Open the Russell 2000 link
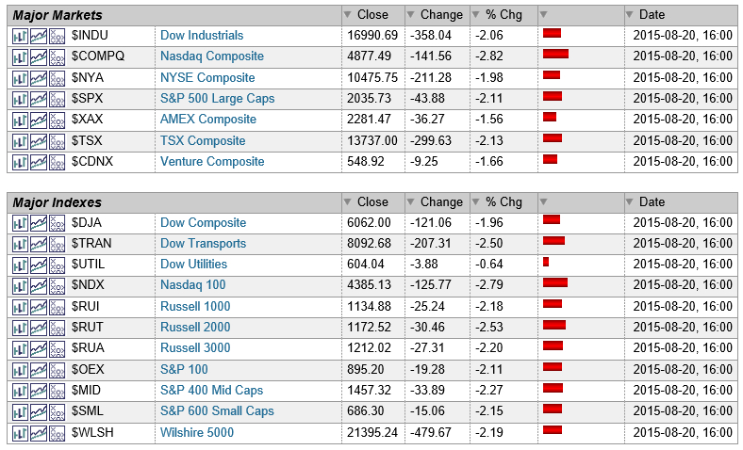The image size is (743, 450). [x=195, y=328]
